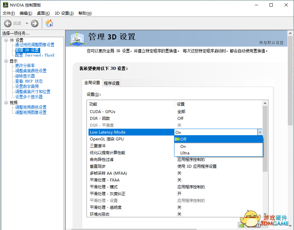Open 调整桌面尺寸和位置 task
The height and width of the screenshot is (230, 294).
(x=33, y=92)
